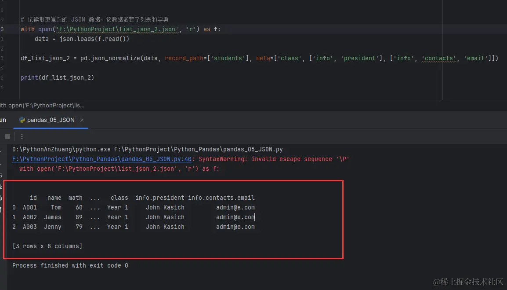507x290 pixels.
Task: Click the 'meta' parameter in json_normalize call
Action: coord(263,59)
